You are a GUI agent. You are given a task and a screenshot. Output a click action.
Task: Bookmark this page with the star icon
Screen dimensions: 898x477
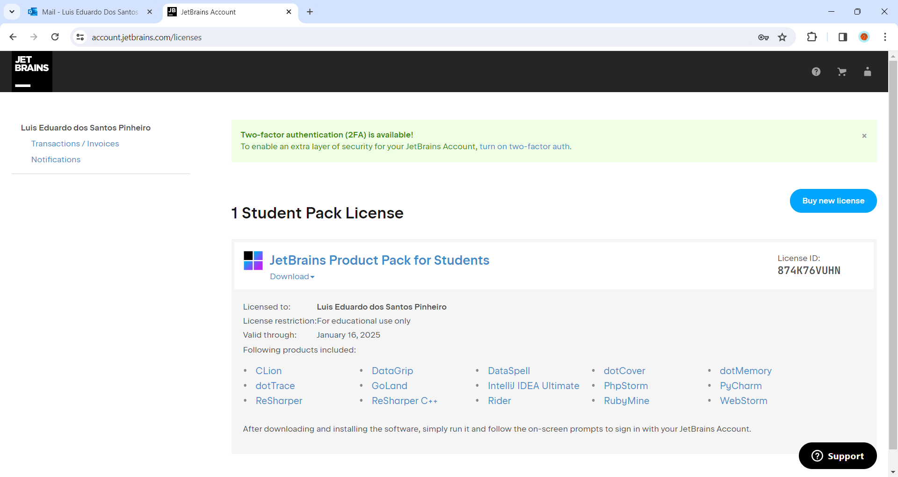[782, 37]
